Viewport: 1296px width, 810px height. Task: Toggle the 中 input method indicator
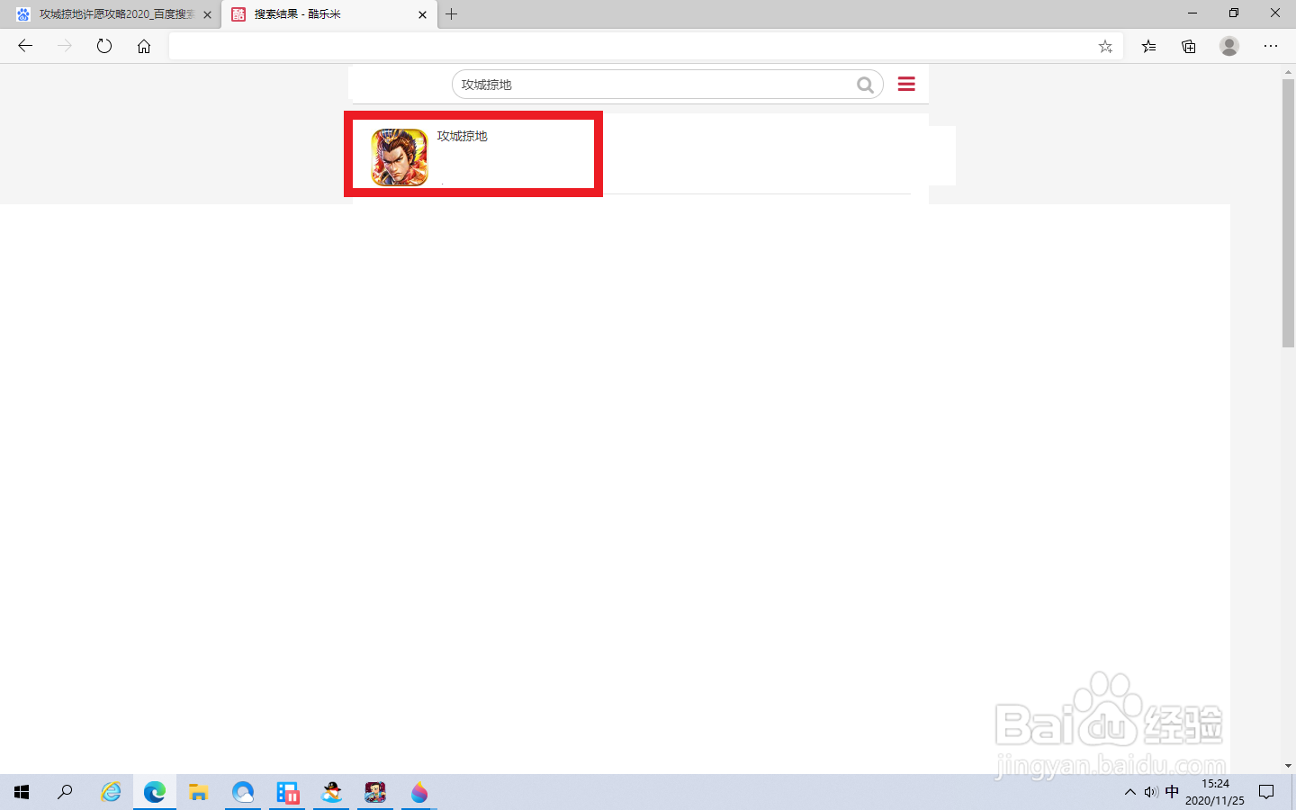tap(1172, 792)
